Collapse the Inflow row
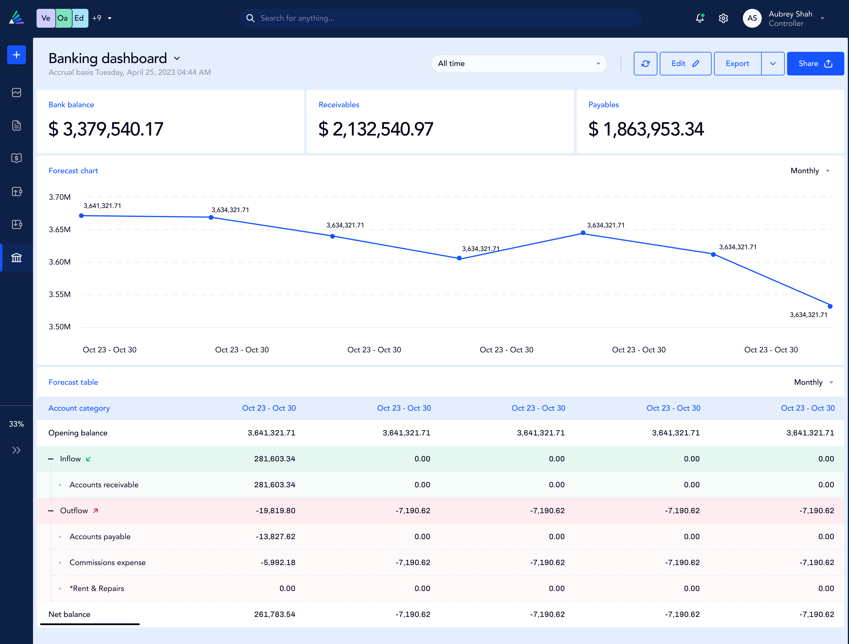 (x=51, y=459)
